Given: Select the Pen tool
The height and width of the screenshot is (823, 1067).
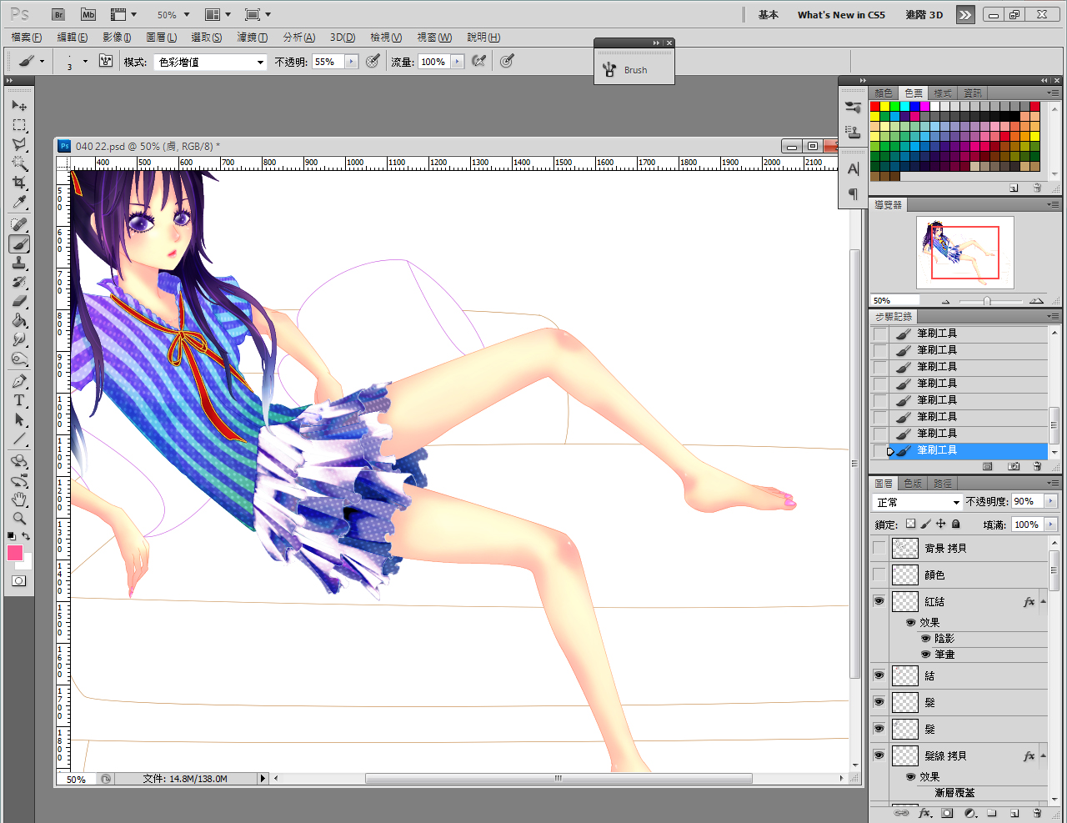Looking at the screenshot, I should tap(19, 381).
